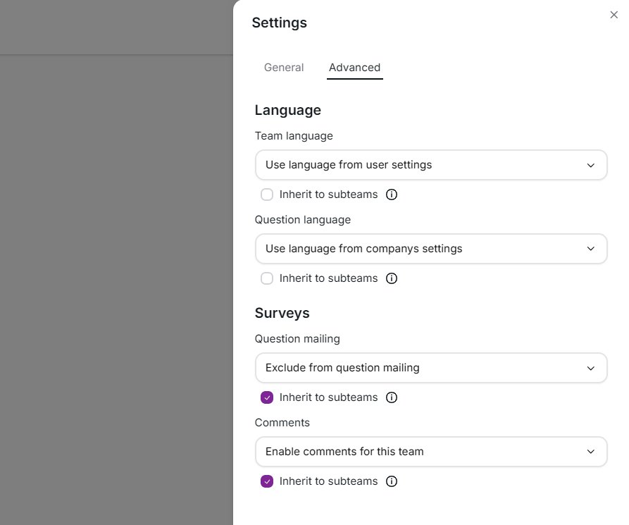
Task: Click the info icon beside Comments inherit option
Action: click(392, 481)
